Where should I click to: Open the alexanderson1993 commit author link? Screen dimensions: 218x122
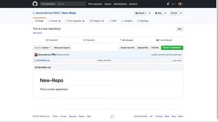pyautogui.click(x=47, y=55)
